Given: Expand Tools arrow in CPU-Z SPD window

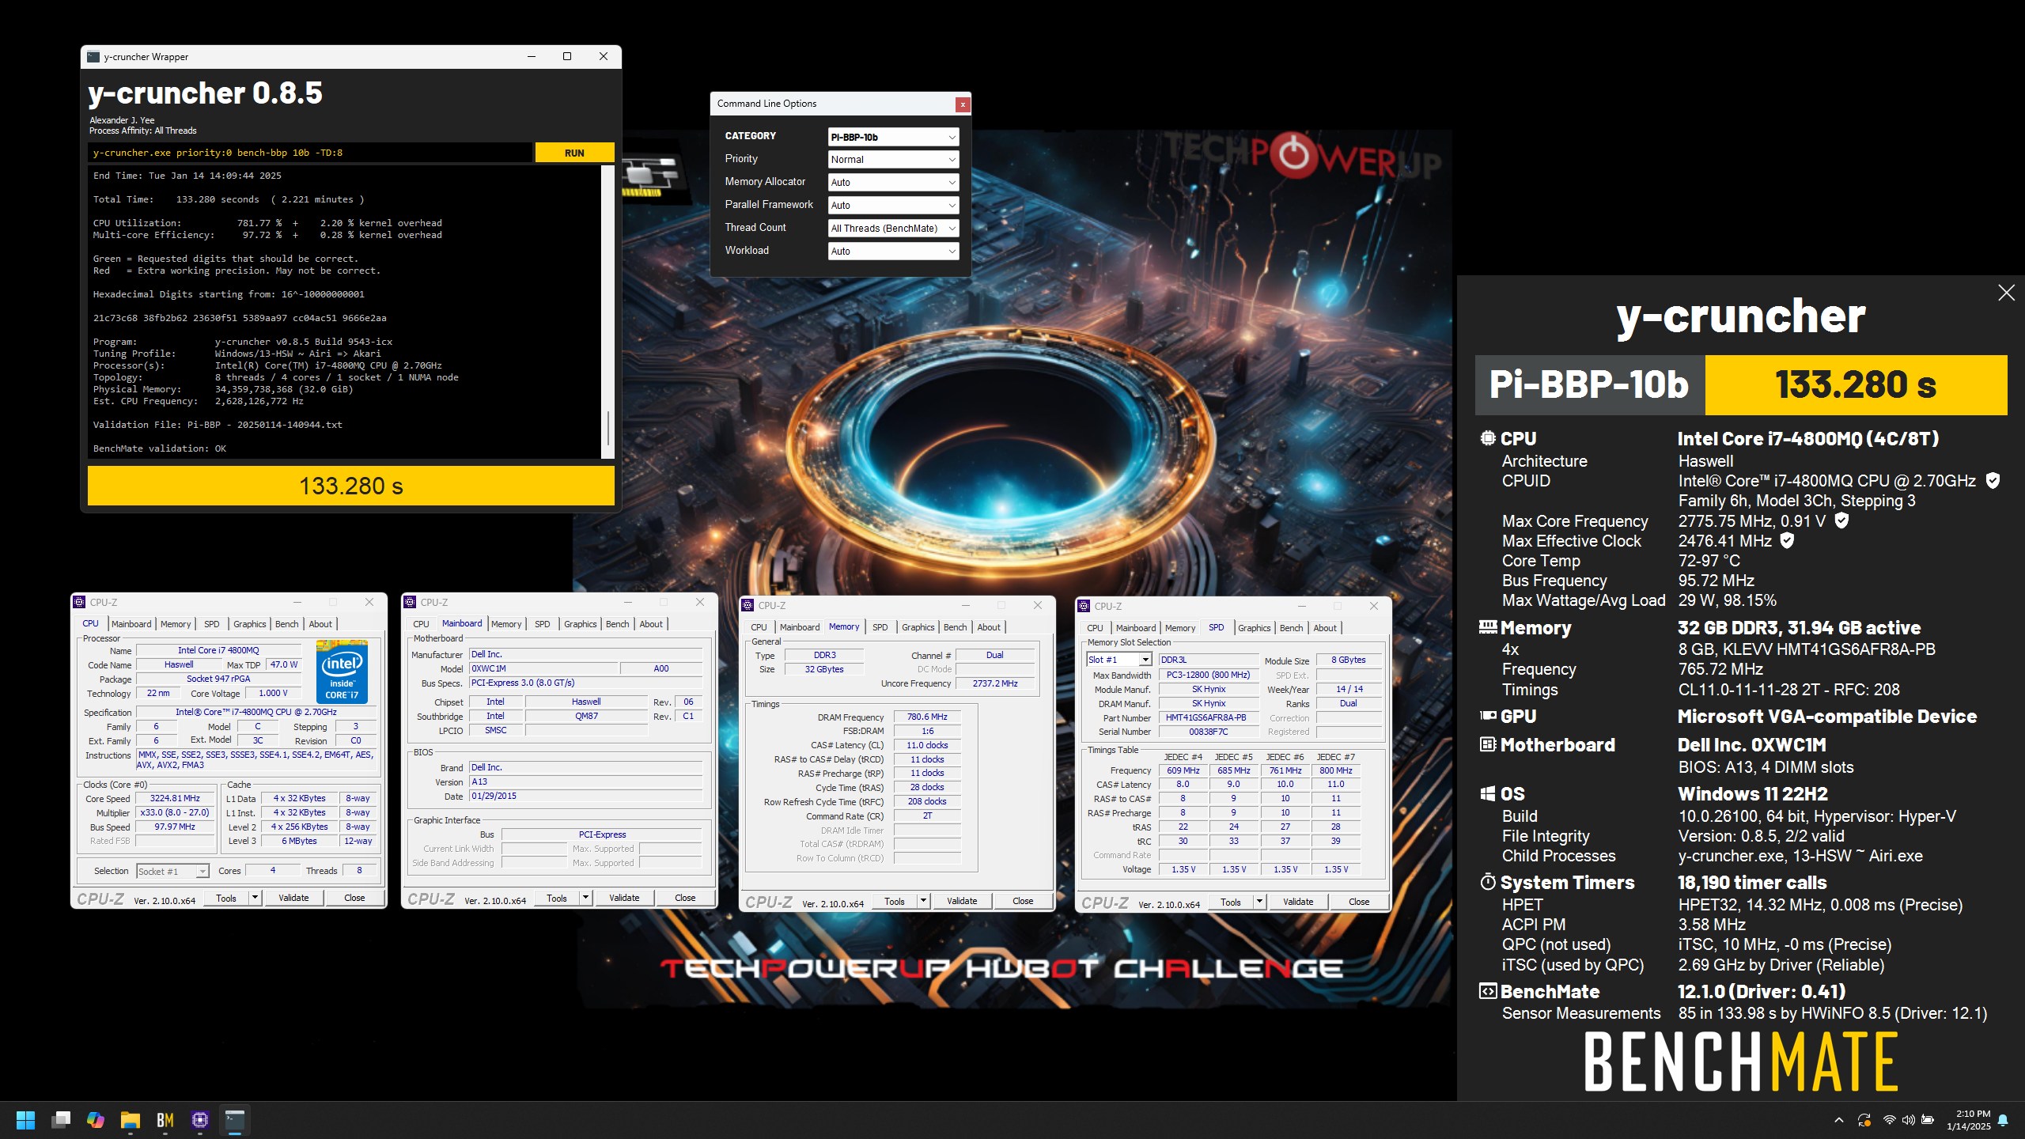Looking at the screenshot, I should coord(1259,902).
